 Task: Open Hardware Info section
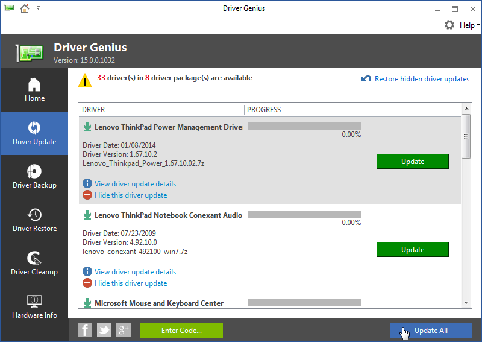pos(34,307)
